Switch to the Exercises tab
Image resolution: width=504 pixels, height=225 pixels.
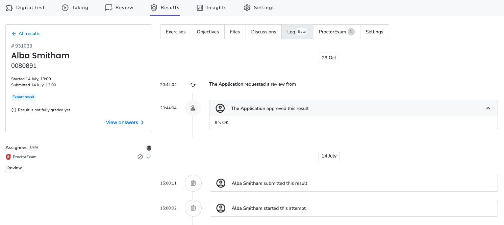(x=176, y=32)
